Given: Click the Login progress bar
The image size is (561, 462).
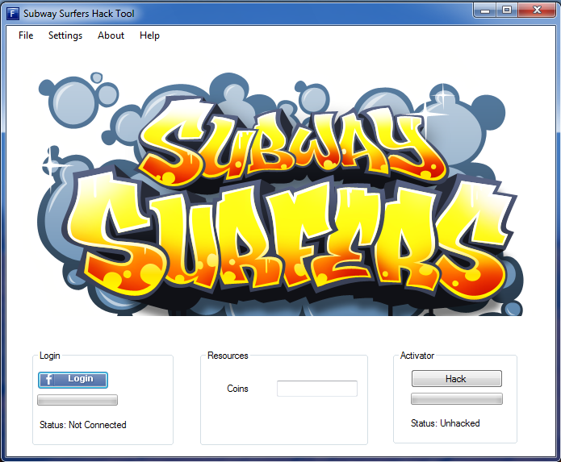Looking at the screenshot, I should tap(77, 400).
